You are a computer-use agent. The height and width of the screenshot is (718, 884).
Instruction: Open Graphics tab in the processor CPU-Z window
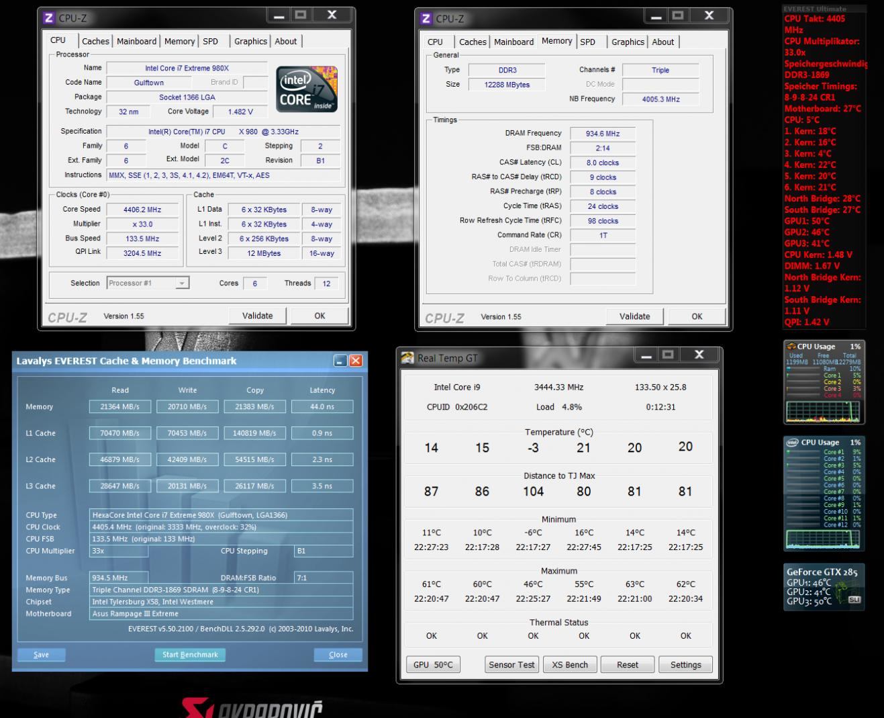click(x=250, y=41)
